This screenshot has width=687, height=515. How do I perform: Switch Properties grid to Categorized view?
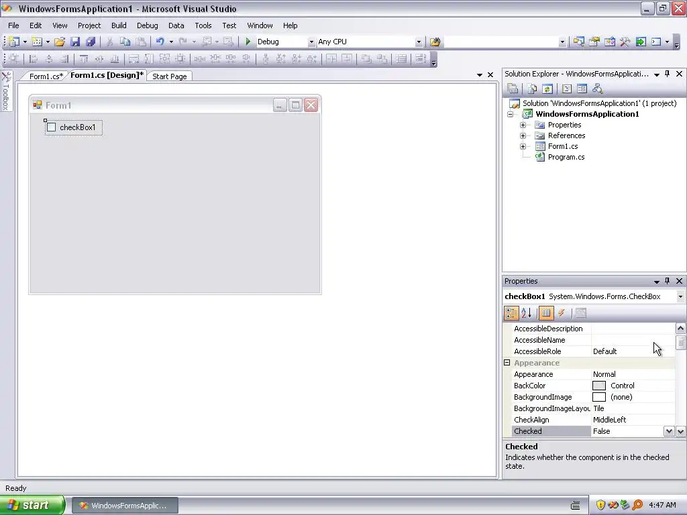pos(511,312)
